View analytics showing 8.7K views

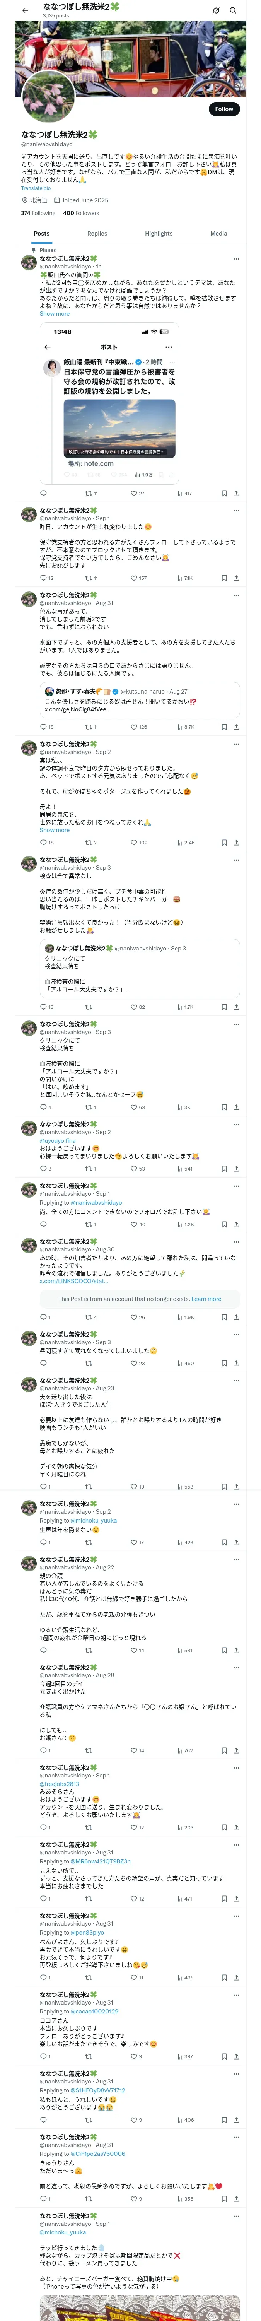[x=185, y=726]
